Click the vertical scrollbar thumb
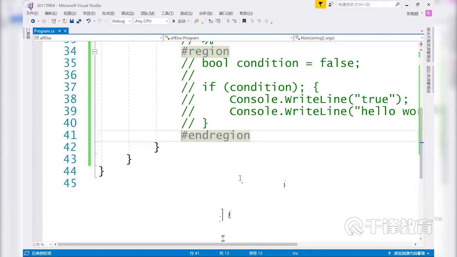The height and width of the screenshot is (257, 457). pyautogui.click(x=421, y=143)
